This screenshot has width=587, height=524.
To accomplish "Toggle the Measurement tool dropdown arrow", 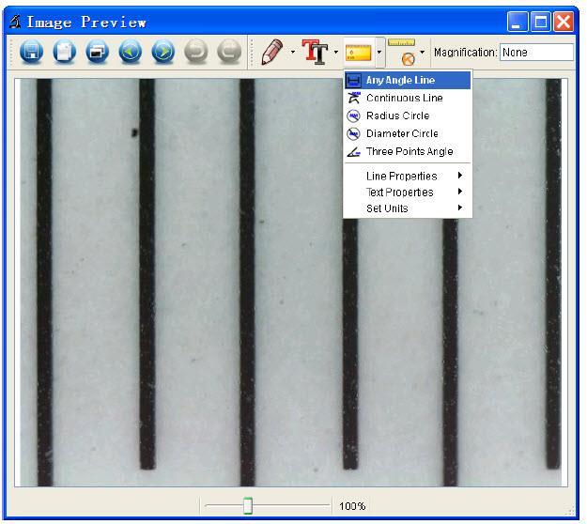I will point(379,52).
